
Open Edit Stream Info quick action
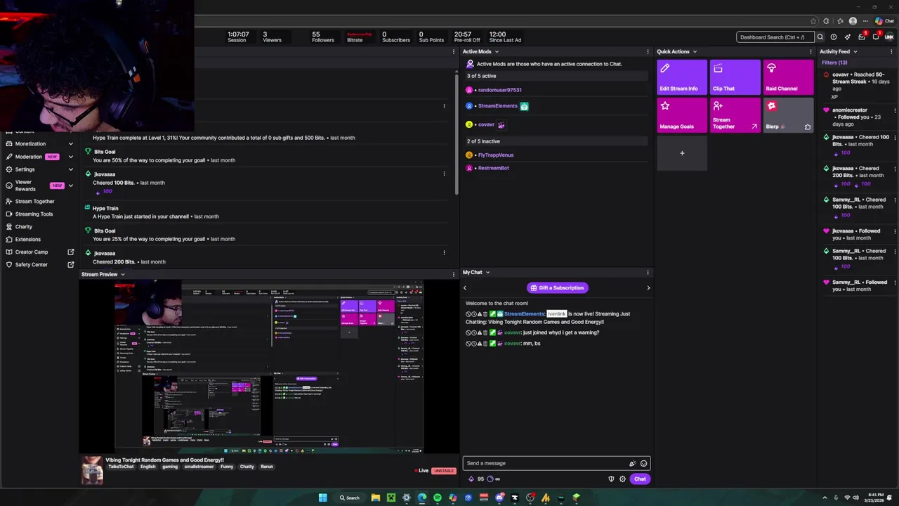click(x=682, y=77)
